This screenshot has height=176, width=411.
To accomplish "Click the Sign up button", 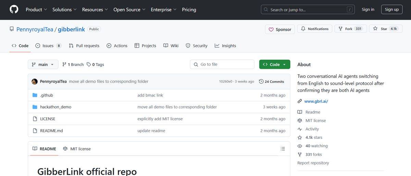I will [x=391, y=10].
